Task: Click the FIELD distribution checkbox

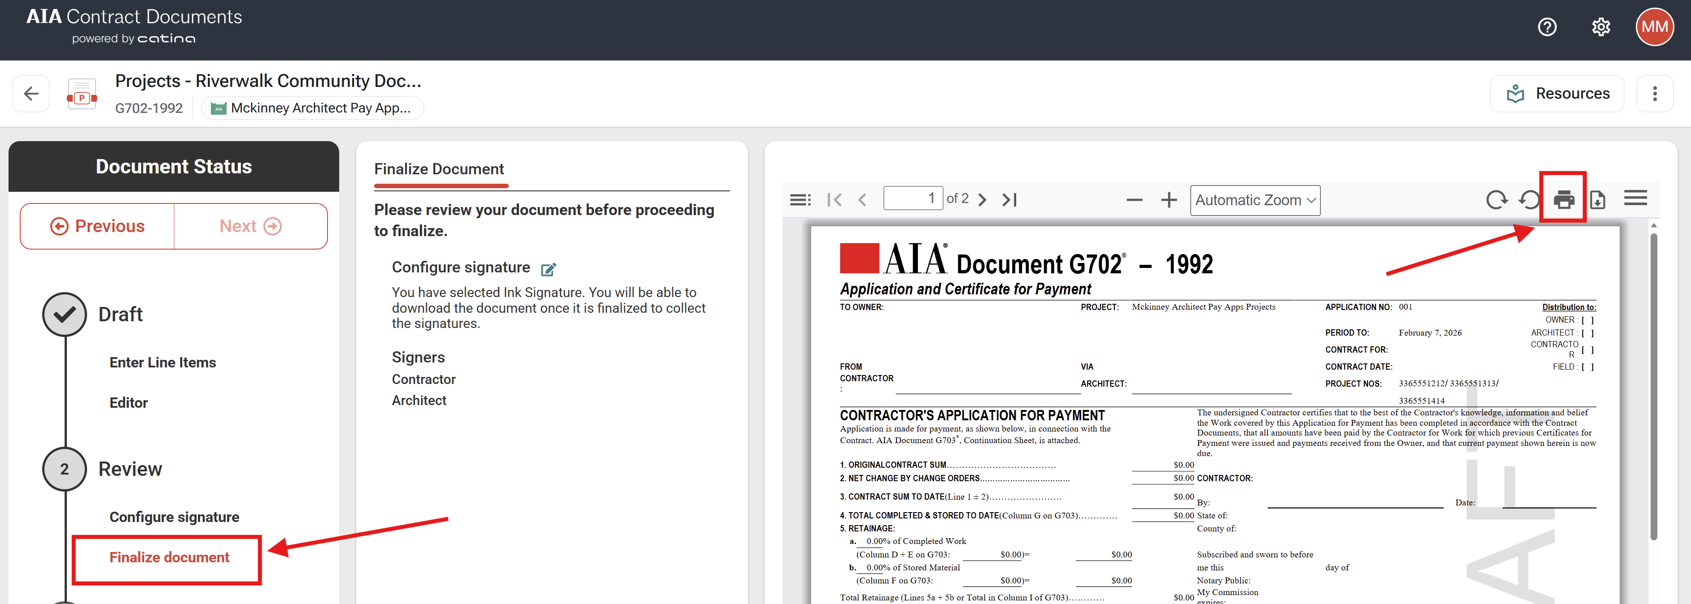Action: 1587,367
